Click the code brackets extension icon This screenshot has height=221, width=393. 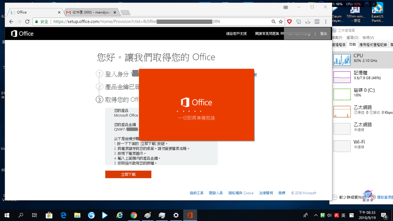[x=317, y=22]
